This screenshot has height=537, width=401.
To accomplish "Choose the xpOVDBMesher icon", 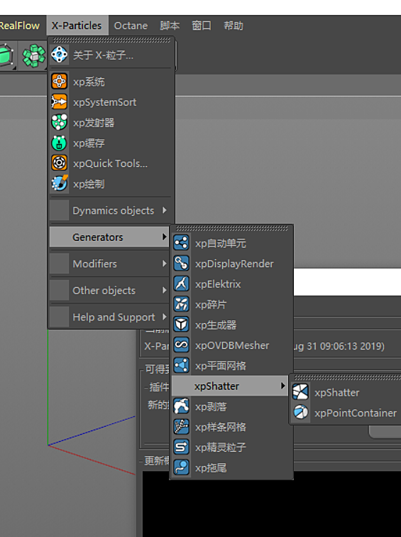I will click(181, 345).
